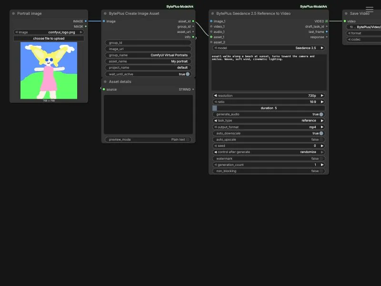Open the codec dropdown in Save Video

pos(363,40)
